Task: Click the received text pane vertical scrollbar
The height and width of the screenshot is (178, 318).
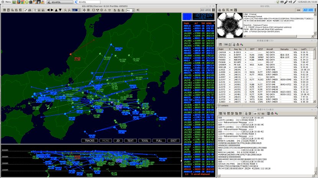Action: point(315,145)
